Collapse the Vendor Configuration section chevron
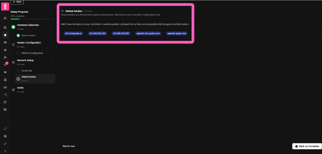Screen dimensions: 322x154 point(52,45)
